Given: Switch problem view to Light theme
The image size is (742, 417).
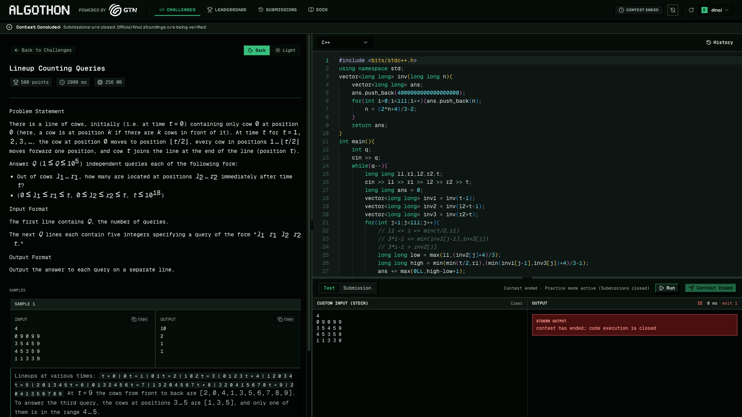Looking at the screenshot, I should pyautogui.click(x=286, y=50).
